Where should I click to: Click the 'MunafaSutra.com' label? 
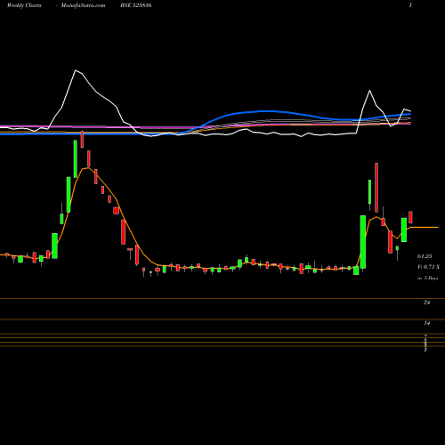pos(83,5)
